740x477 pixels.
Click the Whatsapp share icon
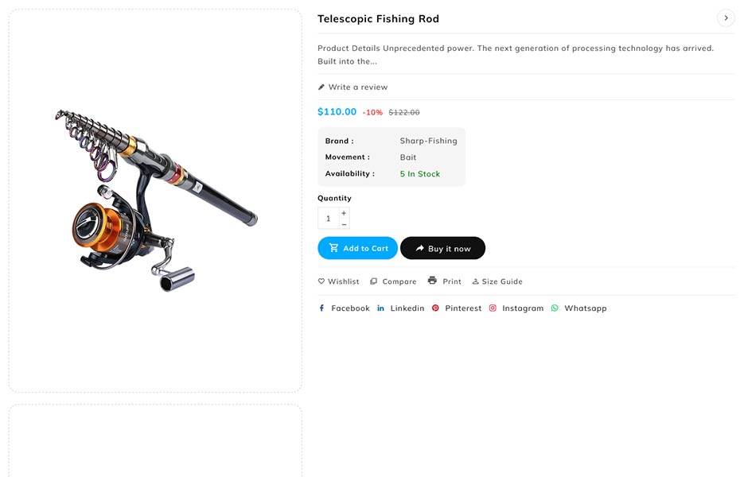pos(555,308)
